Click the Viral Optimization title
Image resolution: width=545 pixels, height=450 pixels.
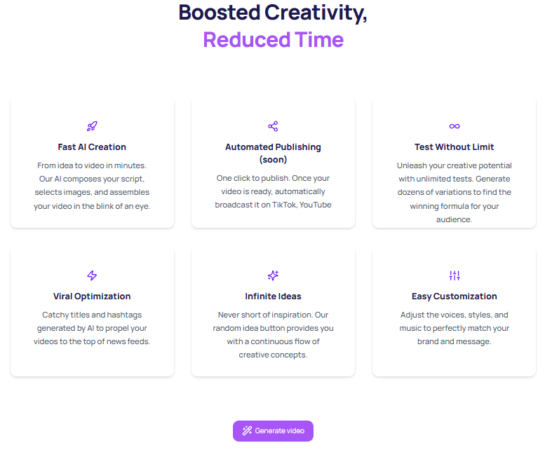[x=92, y=296]
